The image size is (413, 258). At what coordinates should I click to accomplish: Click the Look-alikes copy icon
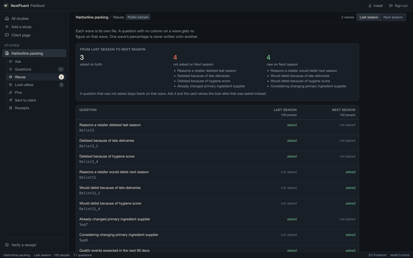pyautogui.click(x=11, y=85)
